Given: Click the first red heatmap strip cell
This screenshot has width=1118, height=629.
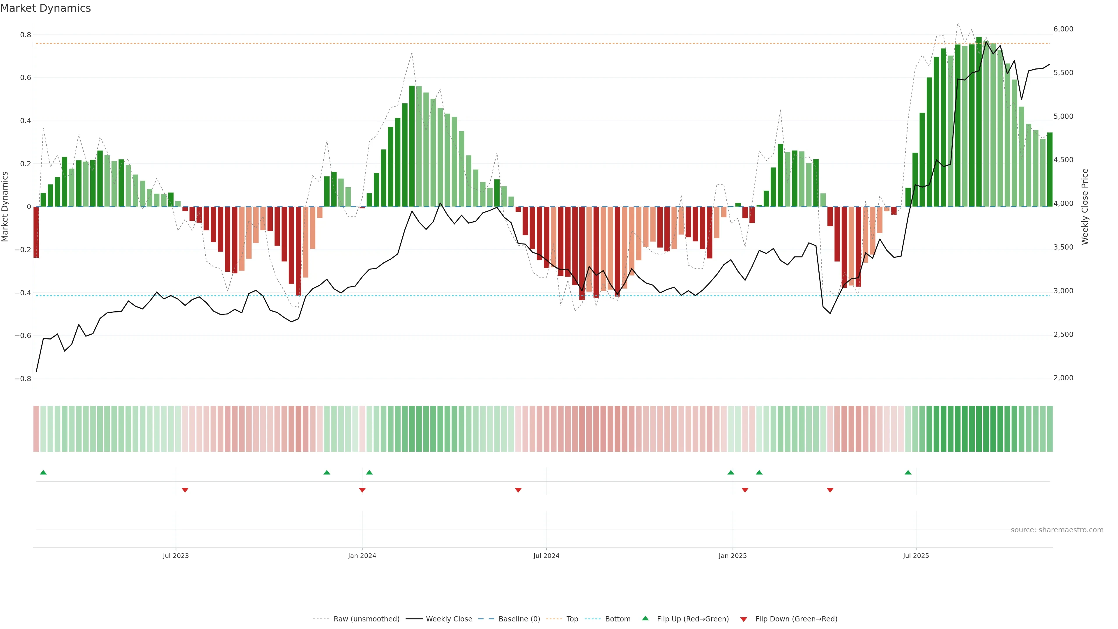Looking at the screenshot, I should point(36,428).
